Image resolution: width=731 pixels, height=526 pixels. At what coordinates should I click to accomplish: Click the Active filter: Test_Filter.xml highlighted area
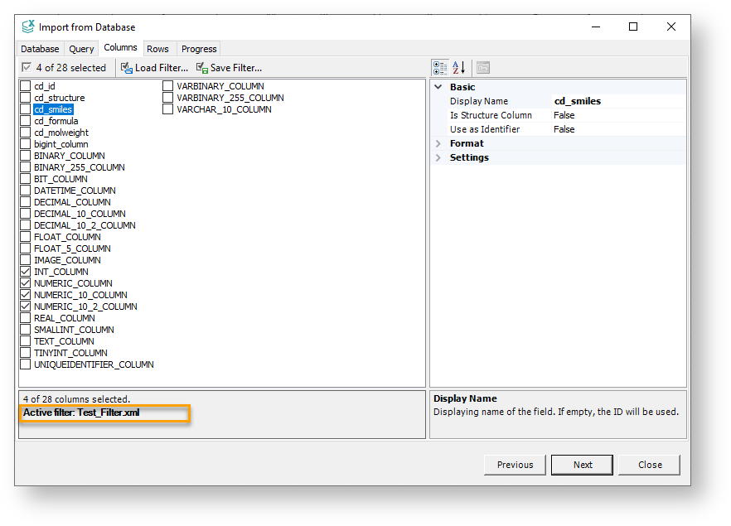click(104, 413)
